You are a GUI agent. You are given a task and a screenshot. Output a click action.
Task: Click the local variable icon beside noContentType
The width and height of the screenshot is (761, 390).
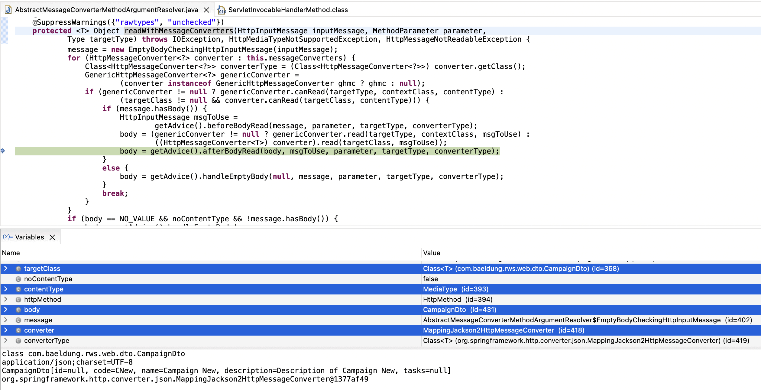(18, 279)
